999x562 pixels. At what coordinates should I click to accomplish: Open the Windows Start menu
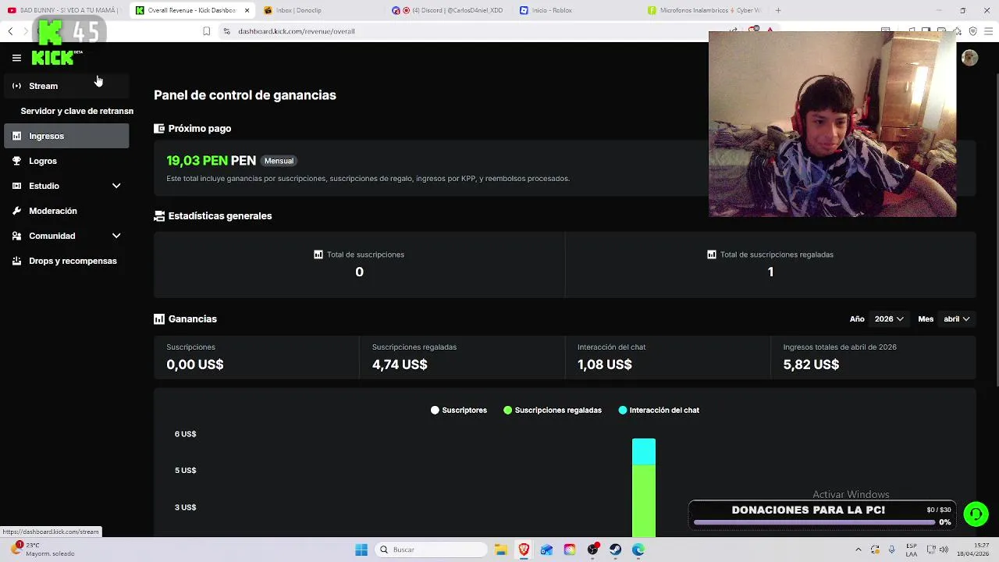361,550
